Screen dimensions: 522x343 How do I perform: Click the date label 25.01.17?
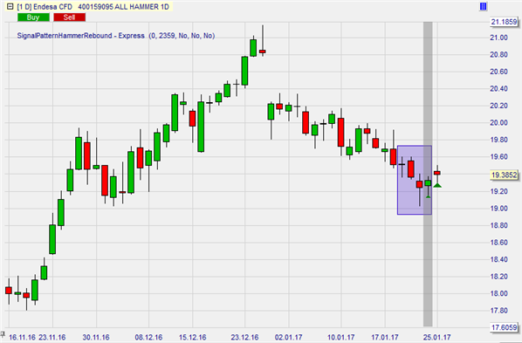click(x=436, y=338)
